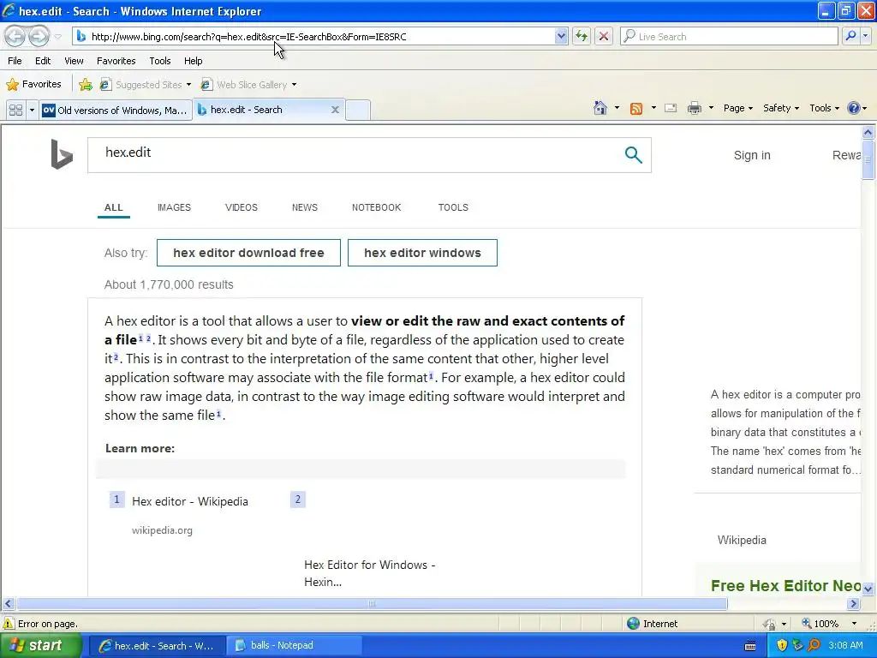Viewport: 877px width, 658px height.
Task: Click the browser Back arrow button
Action: (15, 37)
